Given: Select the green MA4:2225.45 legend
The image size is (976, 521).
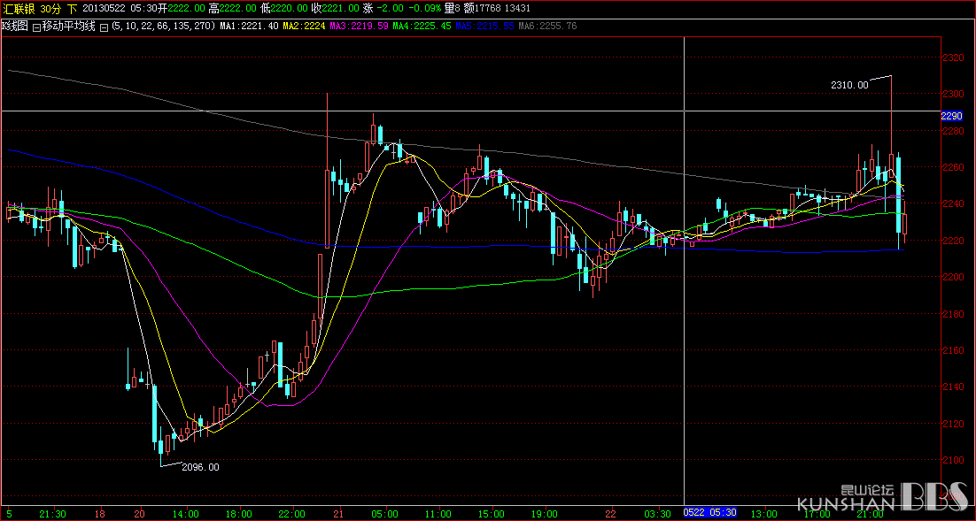Looking at the screenshot, I should pyautogui.click(x=422, y=27).
